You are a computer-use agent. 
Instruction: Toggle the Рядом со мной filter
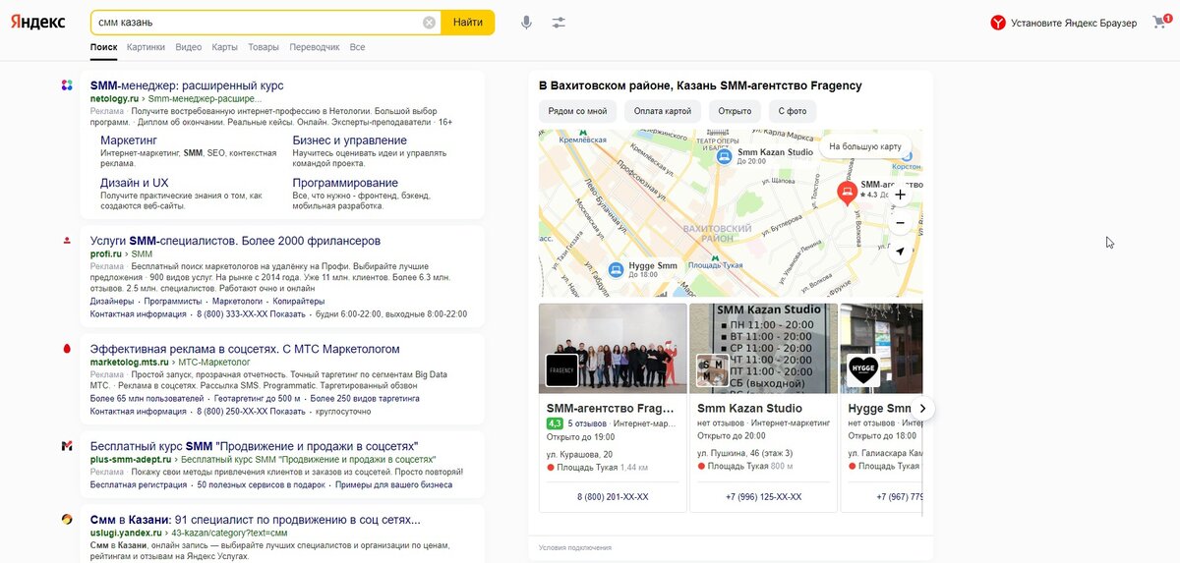578,111
